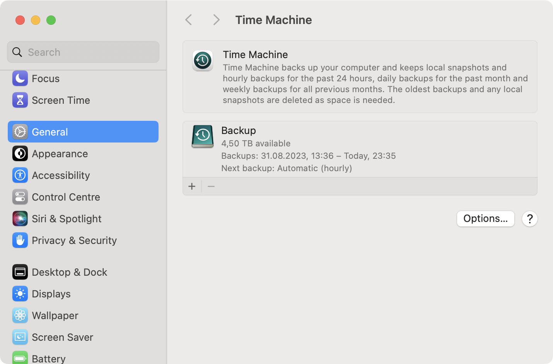
Task: Click the General gear icon
Action: (x=20, y=132)
